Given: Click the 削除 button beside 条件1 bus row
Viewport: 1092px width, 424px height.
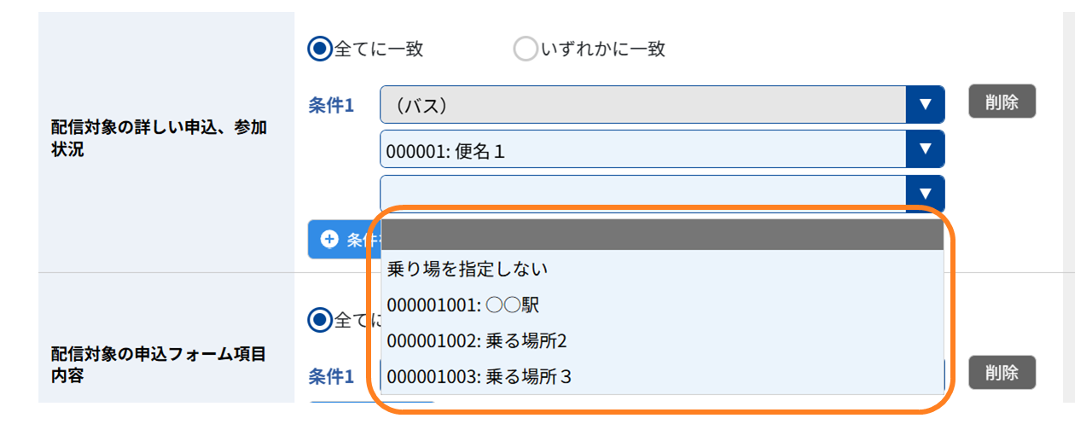Looking at the screenshot, I should pyautogui.click(x=1002, y=102).
